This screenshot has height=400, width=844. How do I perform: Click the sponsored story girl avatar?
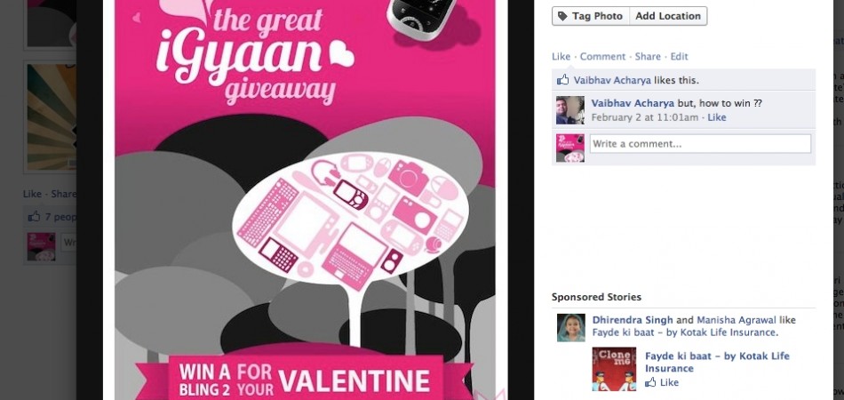click(x=570, y=328)
